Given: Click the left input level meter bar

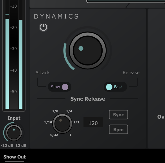Looking at the screenshot, I should pyautogui.click(x=7, y=64).
